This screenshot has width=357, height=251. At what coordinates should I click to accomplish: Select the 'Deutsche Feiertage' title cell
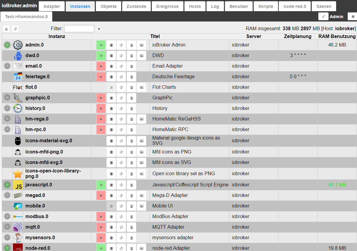[x=190, y=77]
